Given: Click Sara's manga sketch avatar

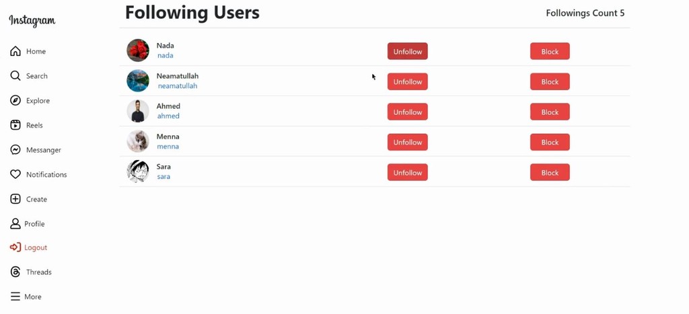Looking at the screenshot, I should 138,171.
